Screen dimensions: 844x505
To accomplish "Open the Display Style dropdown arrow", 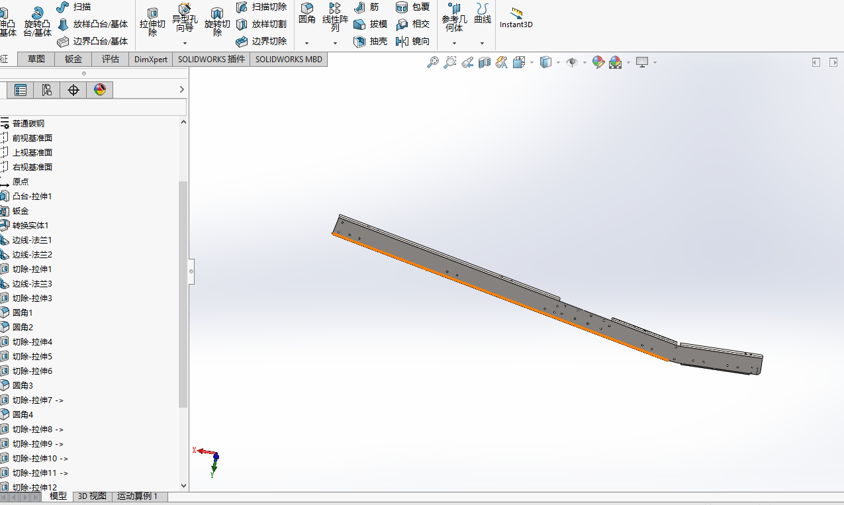I will [x=559, y=63].
